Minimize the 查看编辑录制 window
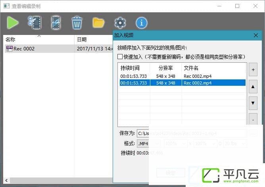 pyautogui.click(x=219, y=6)
